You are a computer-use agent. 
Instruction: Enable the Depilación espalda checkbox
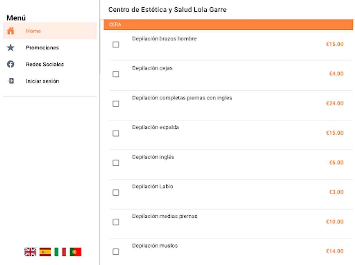click(x=116, y=133)
